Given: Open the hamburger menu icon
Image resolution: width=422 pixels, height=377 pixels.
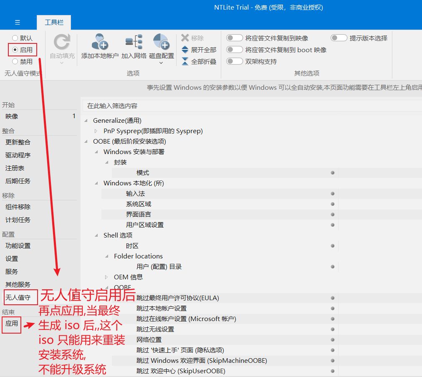Looking at the screenshot, I should [17, 22].
